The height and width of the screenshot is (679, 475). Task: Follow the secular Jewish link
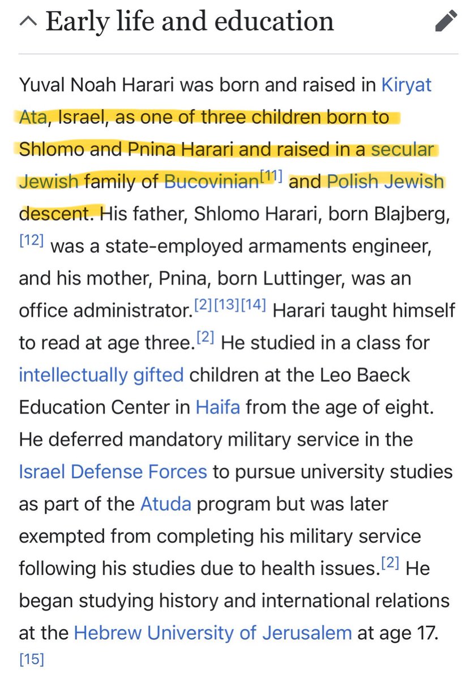click(403, 149)
